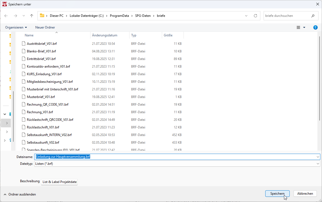Cancel with the Abbrechen button

(x=305, y=194)
